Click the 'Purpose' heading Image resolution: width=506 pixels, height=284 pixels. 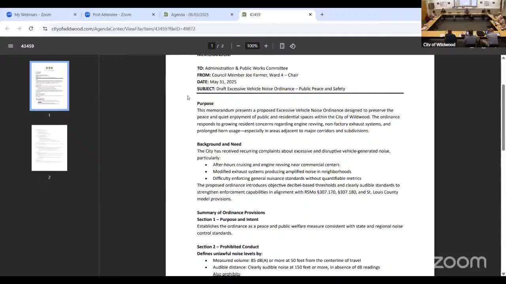(x=205, y=103)
